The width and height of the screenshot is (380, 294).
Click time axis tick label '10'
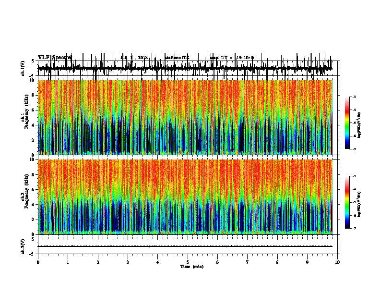click(337, 262)
